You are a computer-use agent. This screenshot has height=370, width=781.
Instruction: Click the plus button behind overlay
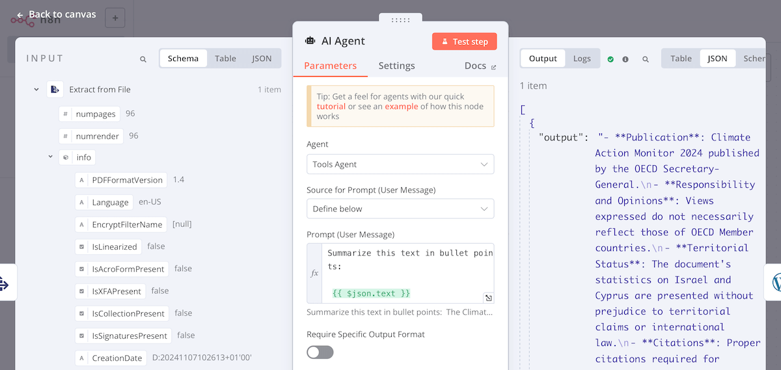click(x=115, y=18)
